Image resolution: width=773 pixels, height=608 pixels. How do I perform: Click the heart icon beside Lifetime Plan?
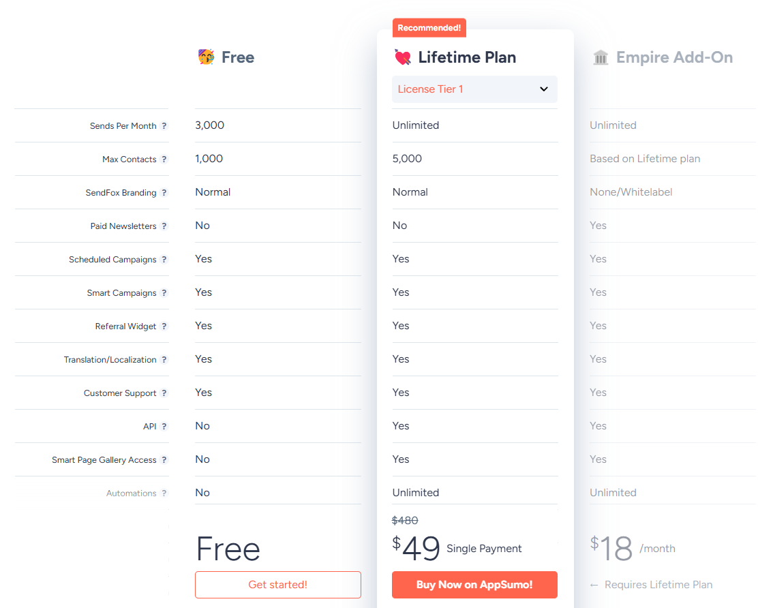click(403, 57)
